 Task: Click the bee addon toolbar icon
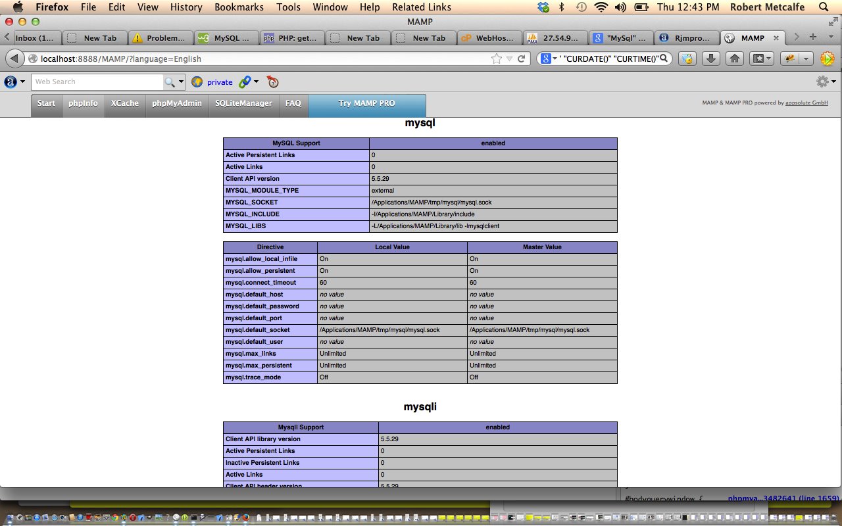[791, 59]
